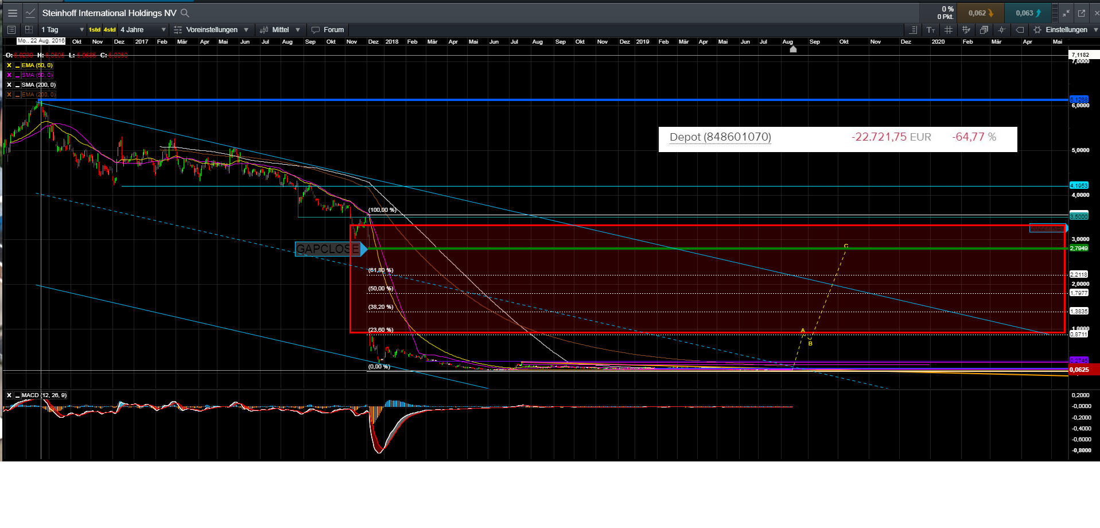Click the (61,80 %) Fibonacci level label

381,270
